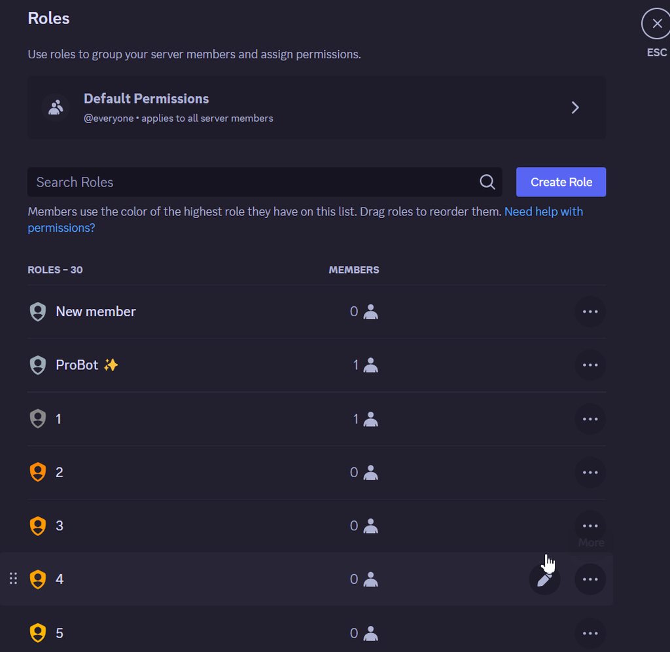Open More options for role 3
Image resolution: width=670 pixels, height=652 pixels.
click(590, 526)
